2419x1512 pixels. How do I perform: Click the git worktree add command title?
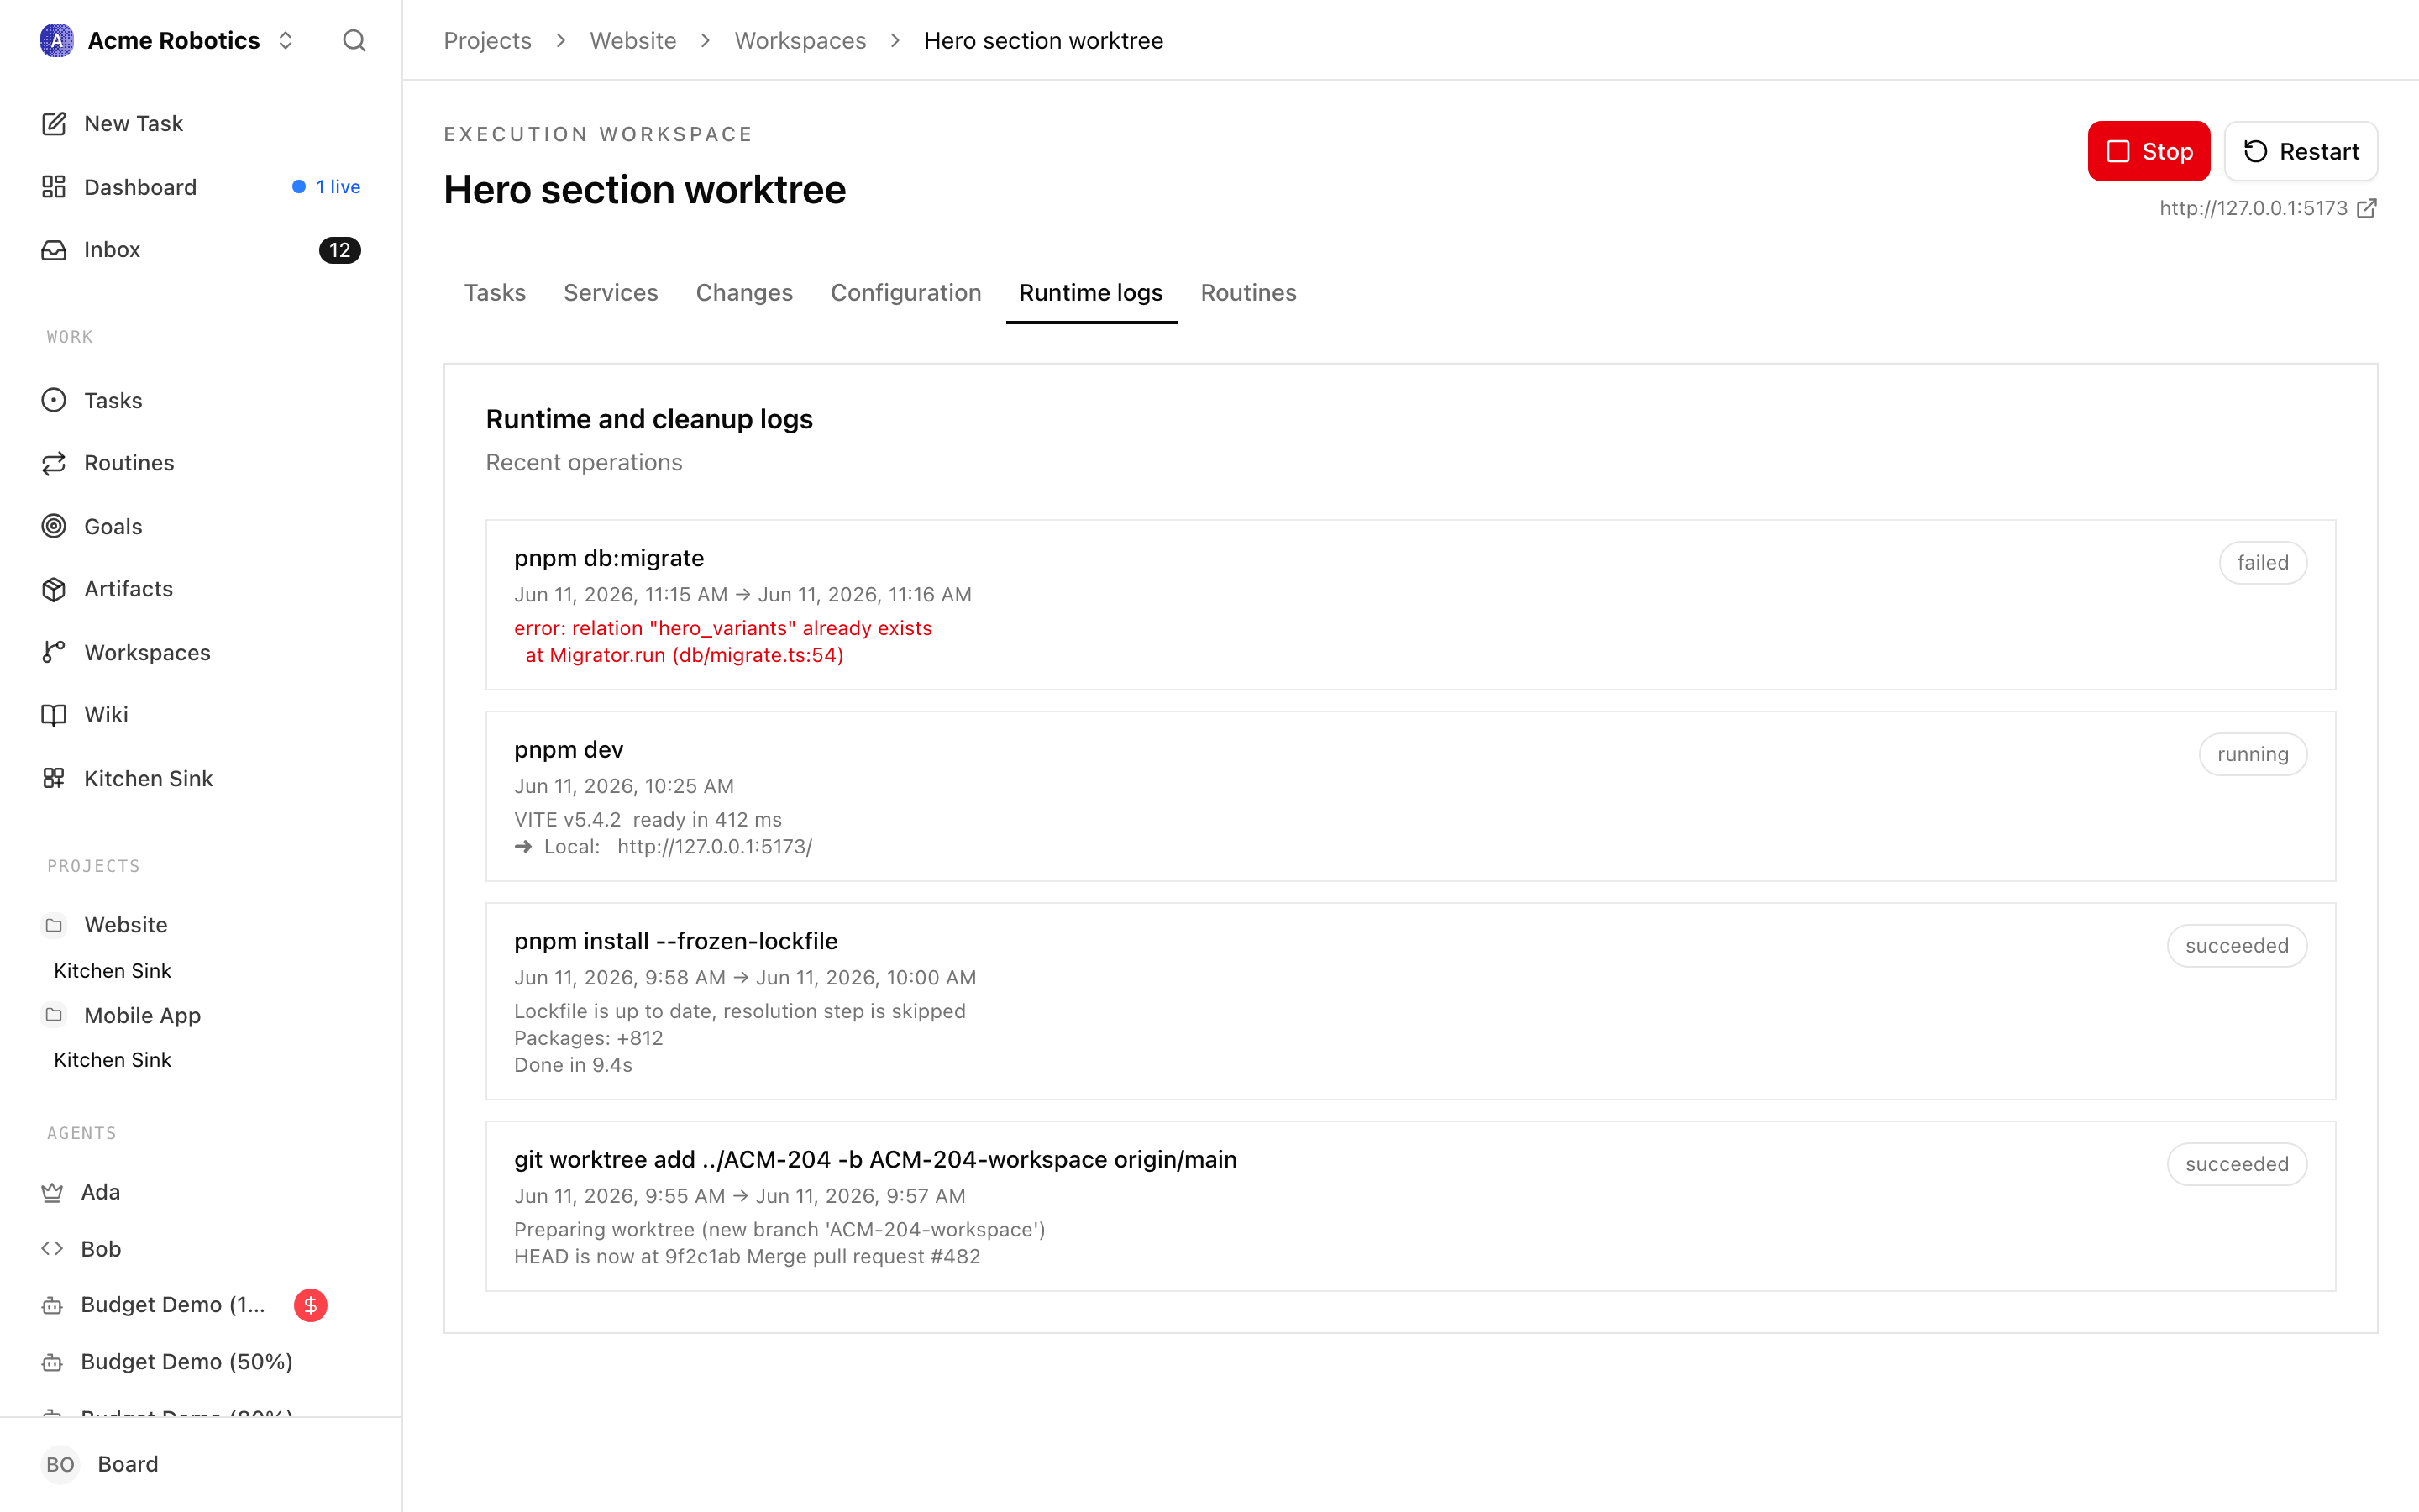point(876,1159)
